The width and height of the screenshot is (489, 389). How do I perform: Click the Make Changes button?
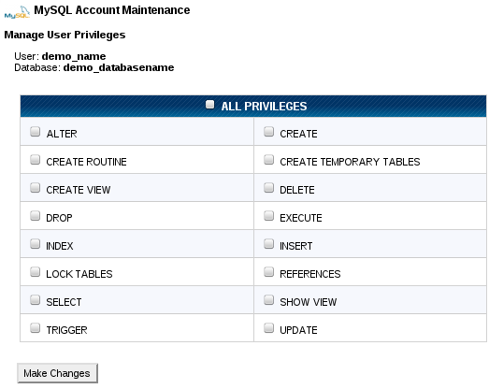pyautogui.click(x=57, y=373)
